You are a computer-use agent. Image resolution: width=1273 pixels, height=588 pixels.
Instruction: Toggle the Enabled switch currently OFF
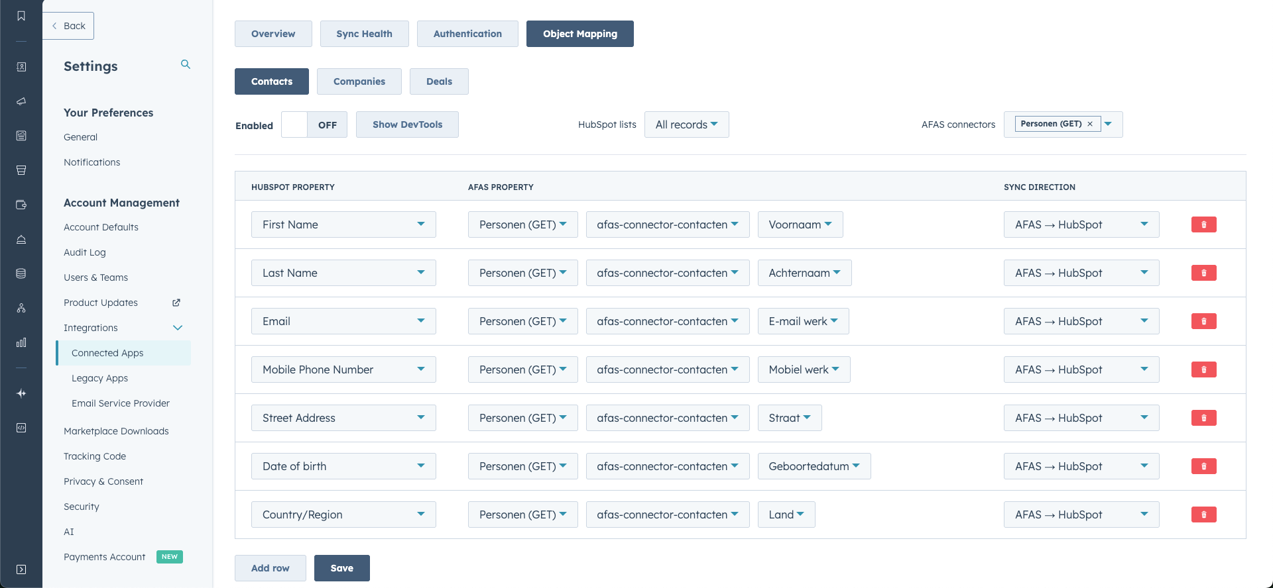pos(314,124)
